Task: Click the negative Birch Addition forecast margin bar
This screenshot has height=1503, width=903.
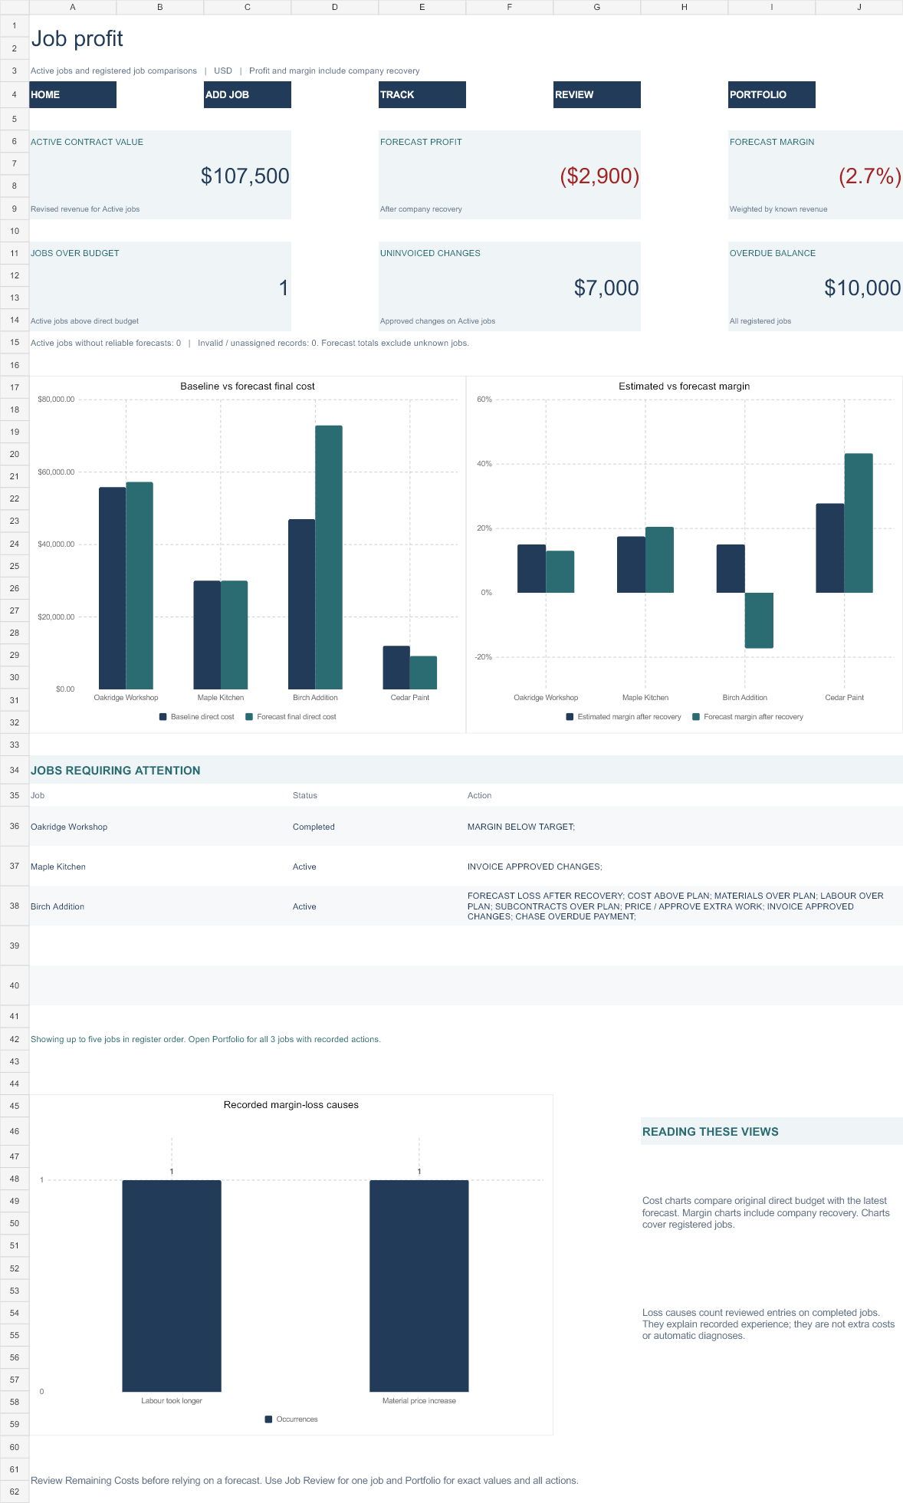Action: pos(759,620)
